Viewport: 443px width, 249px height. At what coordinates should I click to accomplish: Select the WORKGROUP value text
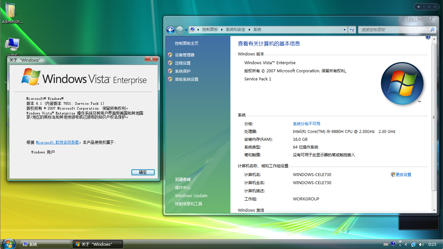[306, 199]
